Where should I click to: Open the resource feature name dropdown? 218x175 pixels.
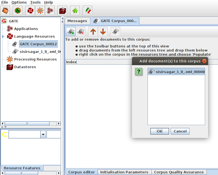click(x=43, y=134)
